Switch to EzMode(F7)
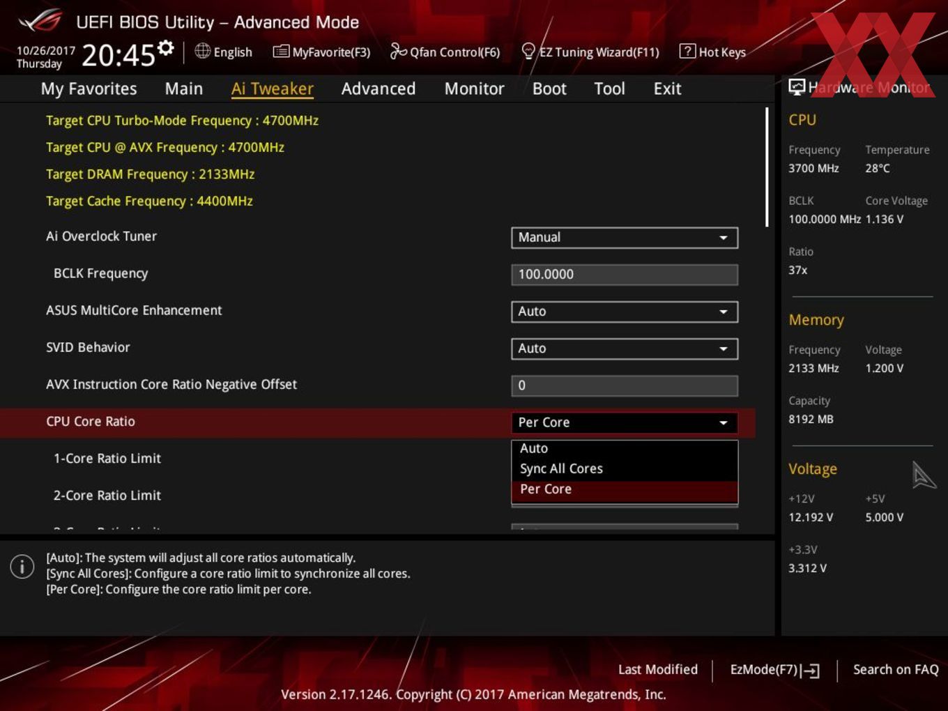This screenshot has height=711, width=948. 774,670
